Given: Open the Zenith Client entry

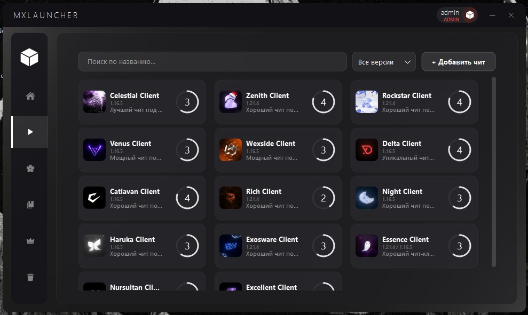Looking at the screenshot, I should coord(278,102).
